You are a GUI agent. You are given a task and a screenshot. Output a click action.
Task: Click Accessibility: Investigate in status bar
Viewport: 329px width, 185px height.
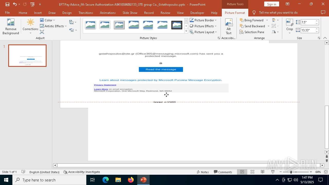click(82, 172)
